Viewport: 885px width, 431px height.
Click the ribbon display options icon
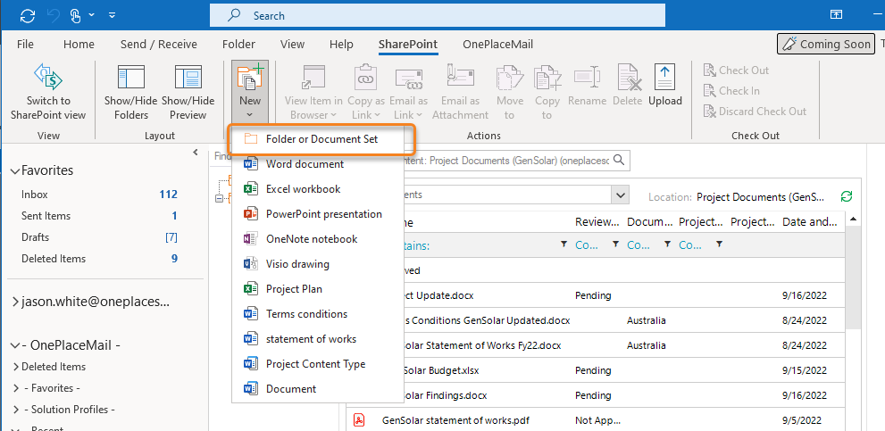[836, 15]
